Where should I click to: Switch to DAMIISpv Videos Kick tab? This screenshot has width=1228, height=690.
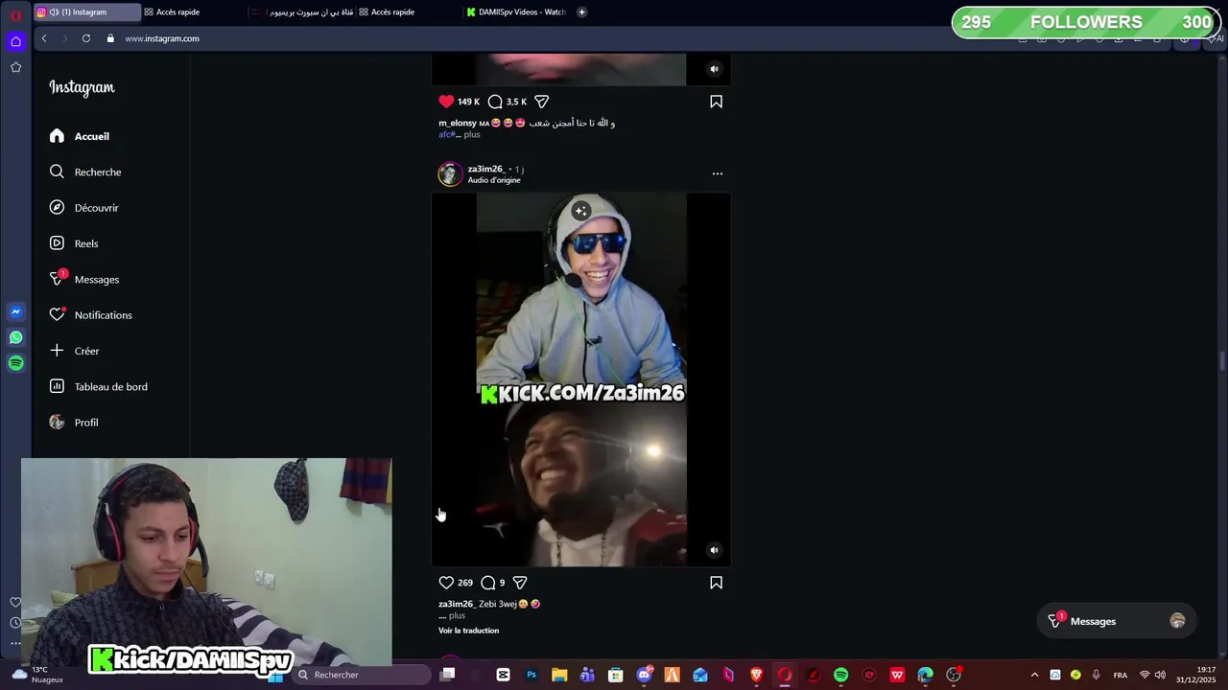click(518, 12)
